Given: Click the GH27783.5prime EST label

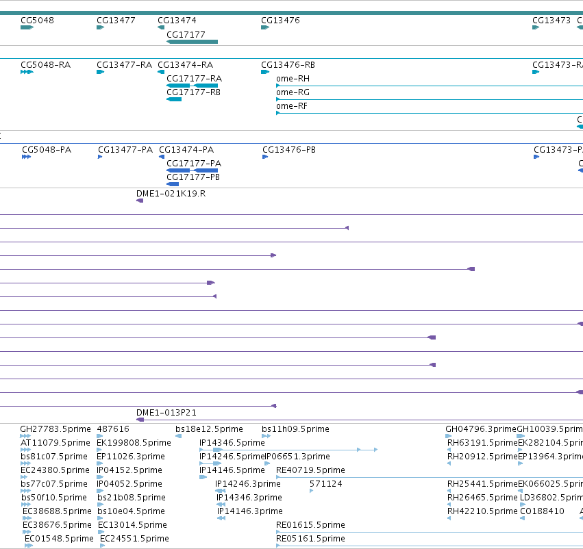Looking at the screenshot, I should (55, 429).
